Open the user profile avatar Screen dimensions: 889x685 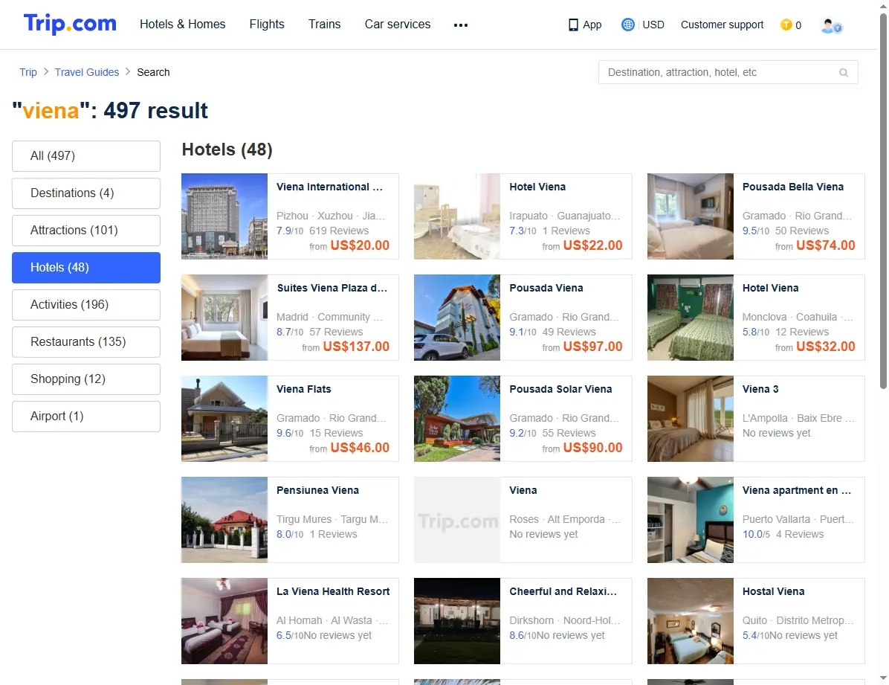pyautogui.click(x=831, y=25)
